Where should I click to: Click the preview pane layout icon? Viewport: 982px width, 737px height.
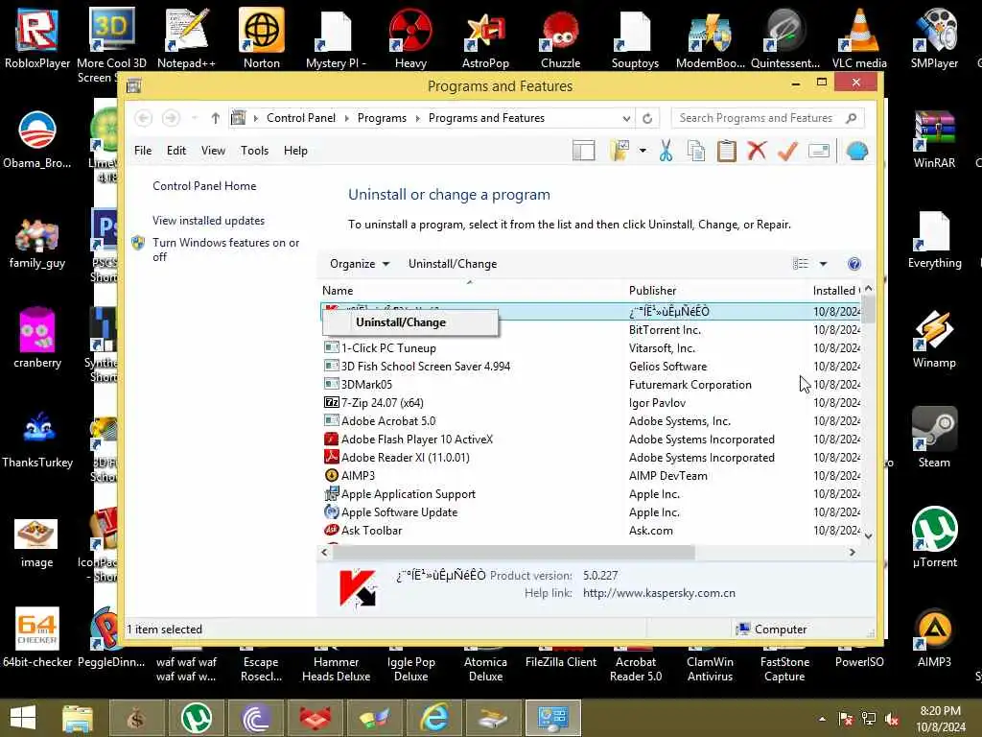584,151
